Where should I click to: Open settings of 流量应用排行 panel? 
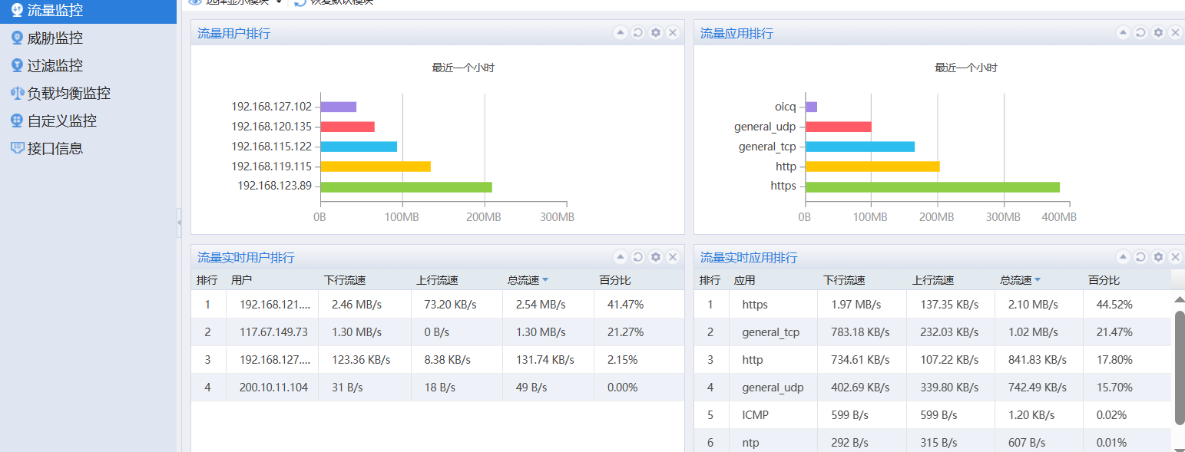tap(1158, 32)
